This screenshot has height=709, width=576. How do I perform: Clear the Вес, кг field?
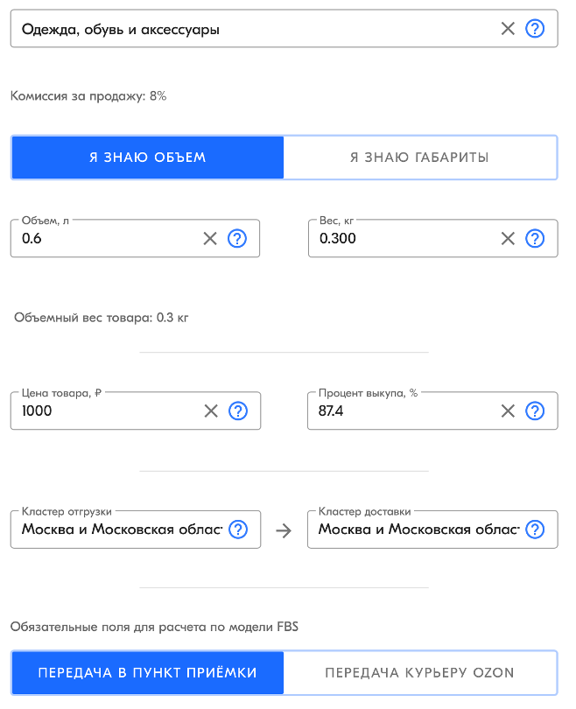point(508,238)
